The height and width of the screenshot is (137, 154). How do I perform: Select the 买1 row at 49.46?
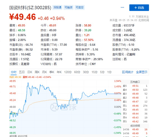coord(135,106)
